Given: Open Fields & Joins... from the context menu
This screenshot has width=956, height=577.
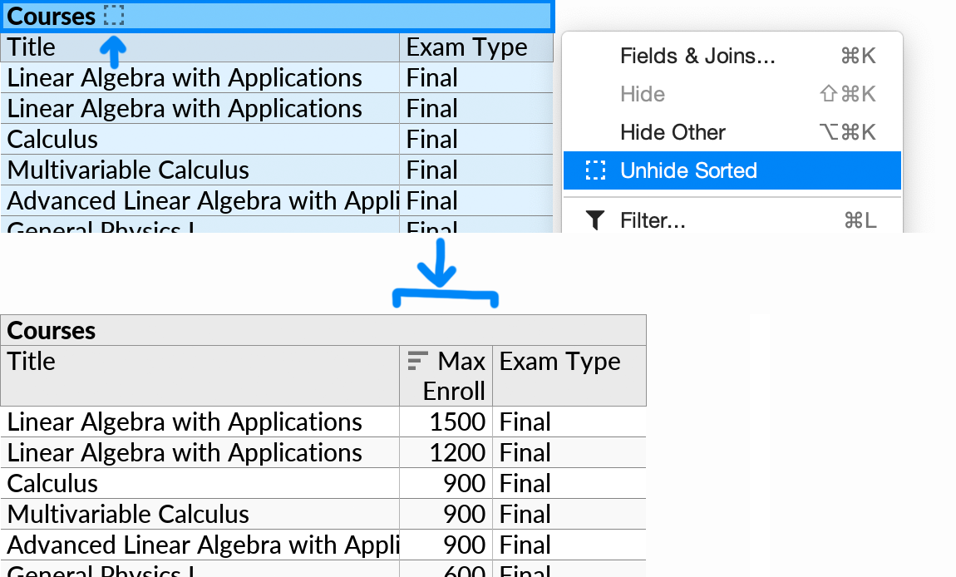Looking at the screenshot, I should click(x=697, y=57).
